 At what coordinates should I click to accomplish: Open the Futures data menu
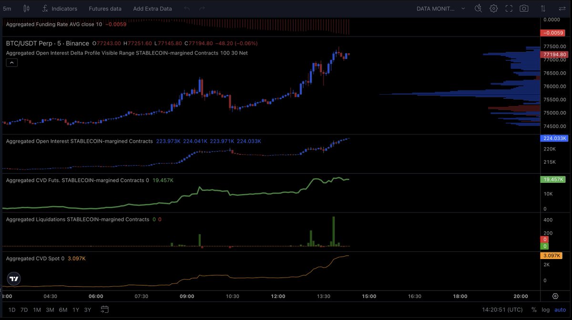(x=105, y=9)
